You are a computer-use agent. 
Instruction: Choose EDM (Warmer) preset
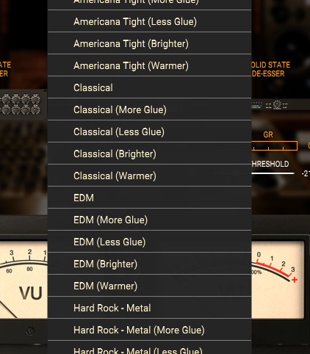[149, 286]
